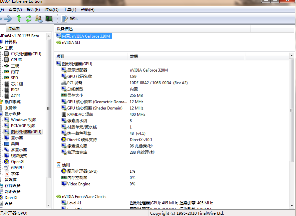Select the 纹理填充率 row
The width and height of the screenshot is (296, 216).
[x=171, y=152]
